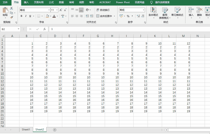The image size is (210, 134).
Task: Click the Format Painter brush icon
Action: point(12,17)
